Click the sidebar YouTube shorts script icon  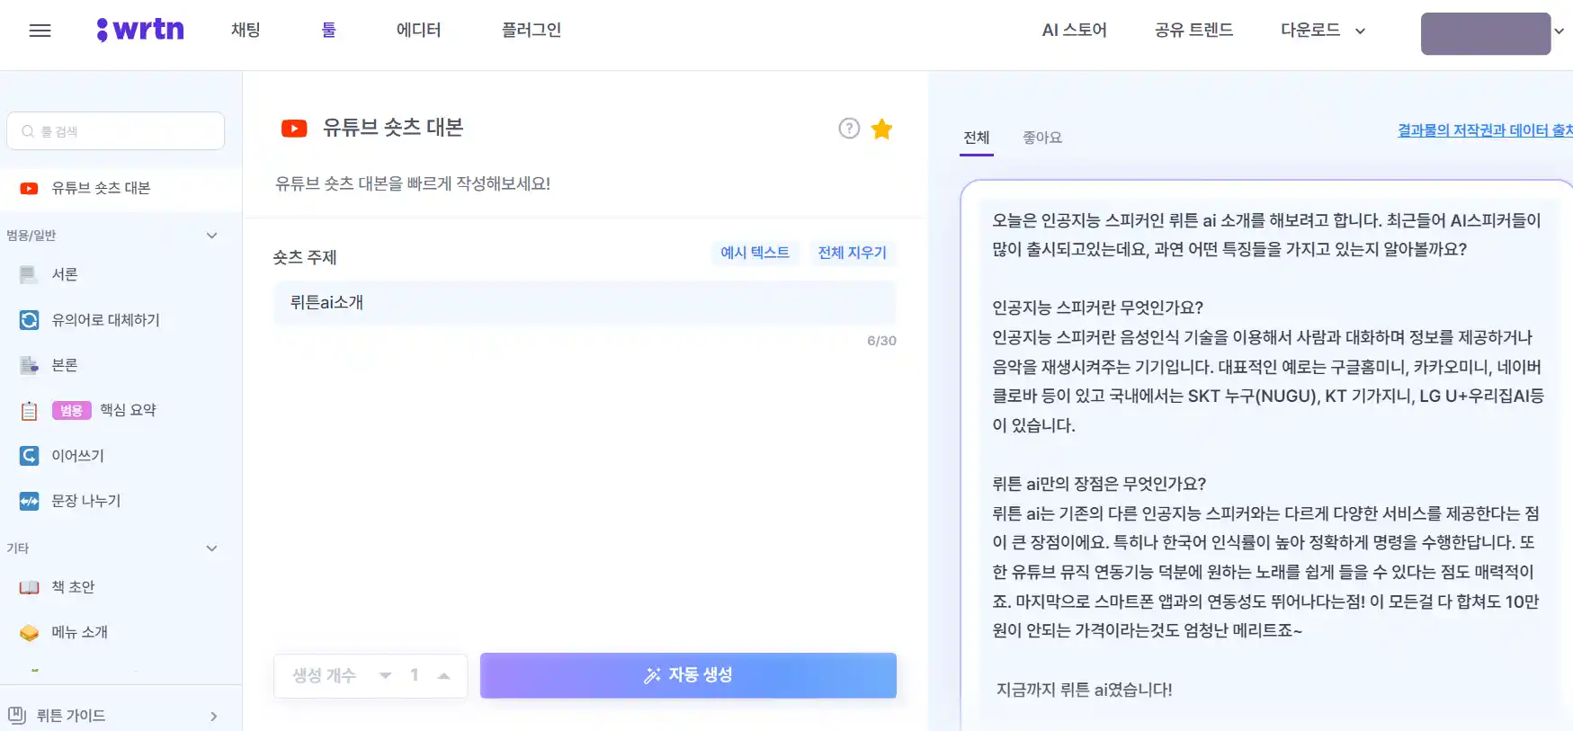coord(30,188)
